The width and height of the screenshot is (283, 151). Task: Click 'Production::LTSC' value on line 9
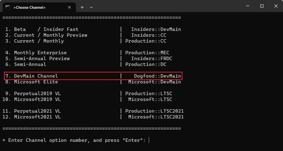149,93
